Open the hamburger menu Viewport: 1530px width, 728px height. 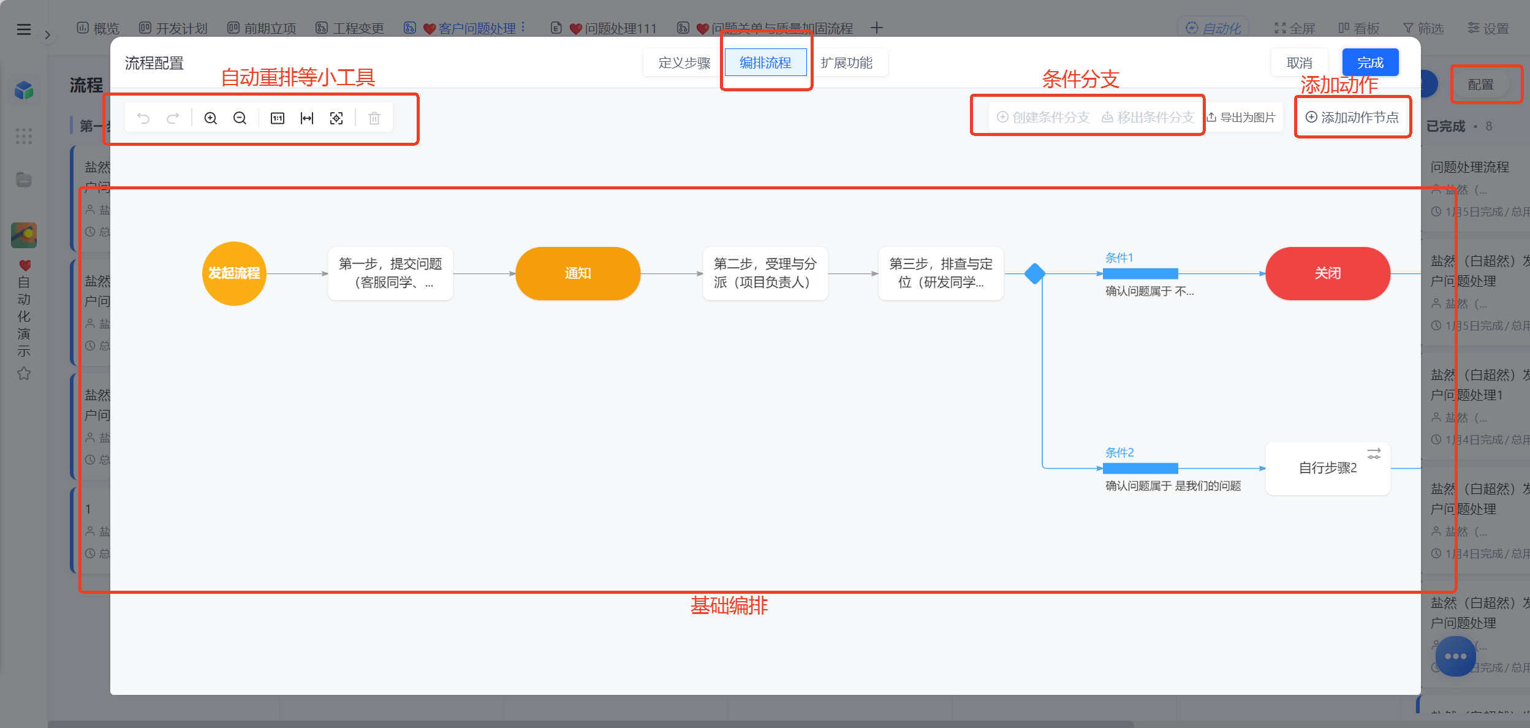[23, 29]
